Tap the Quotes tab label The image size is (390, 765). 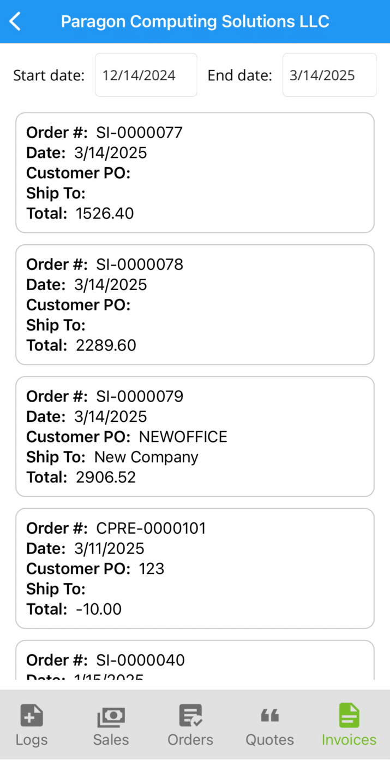coord(269,740)
